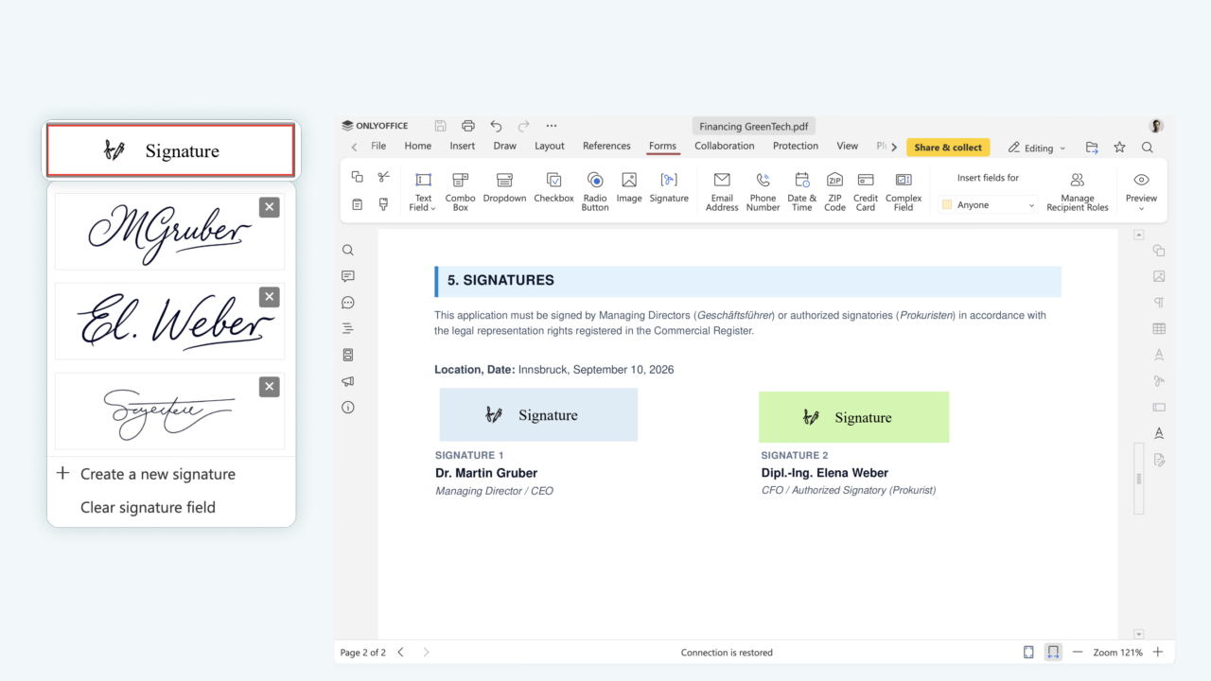This screenshot has height=681, width=1211.
Task: Open Manage Recipient Roles
Action: [x=1077, y=192]
